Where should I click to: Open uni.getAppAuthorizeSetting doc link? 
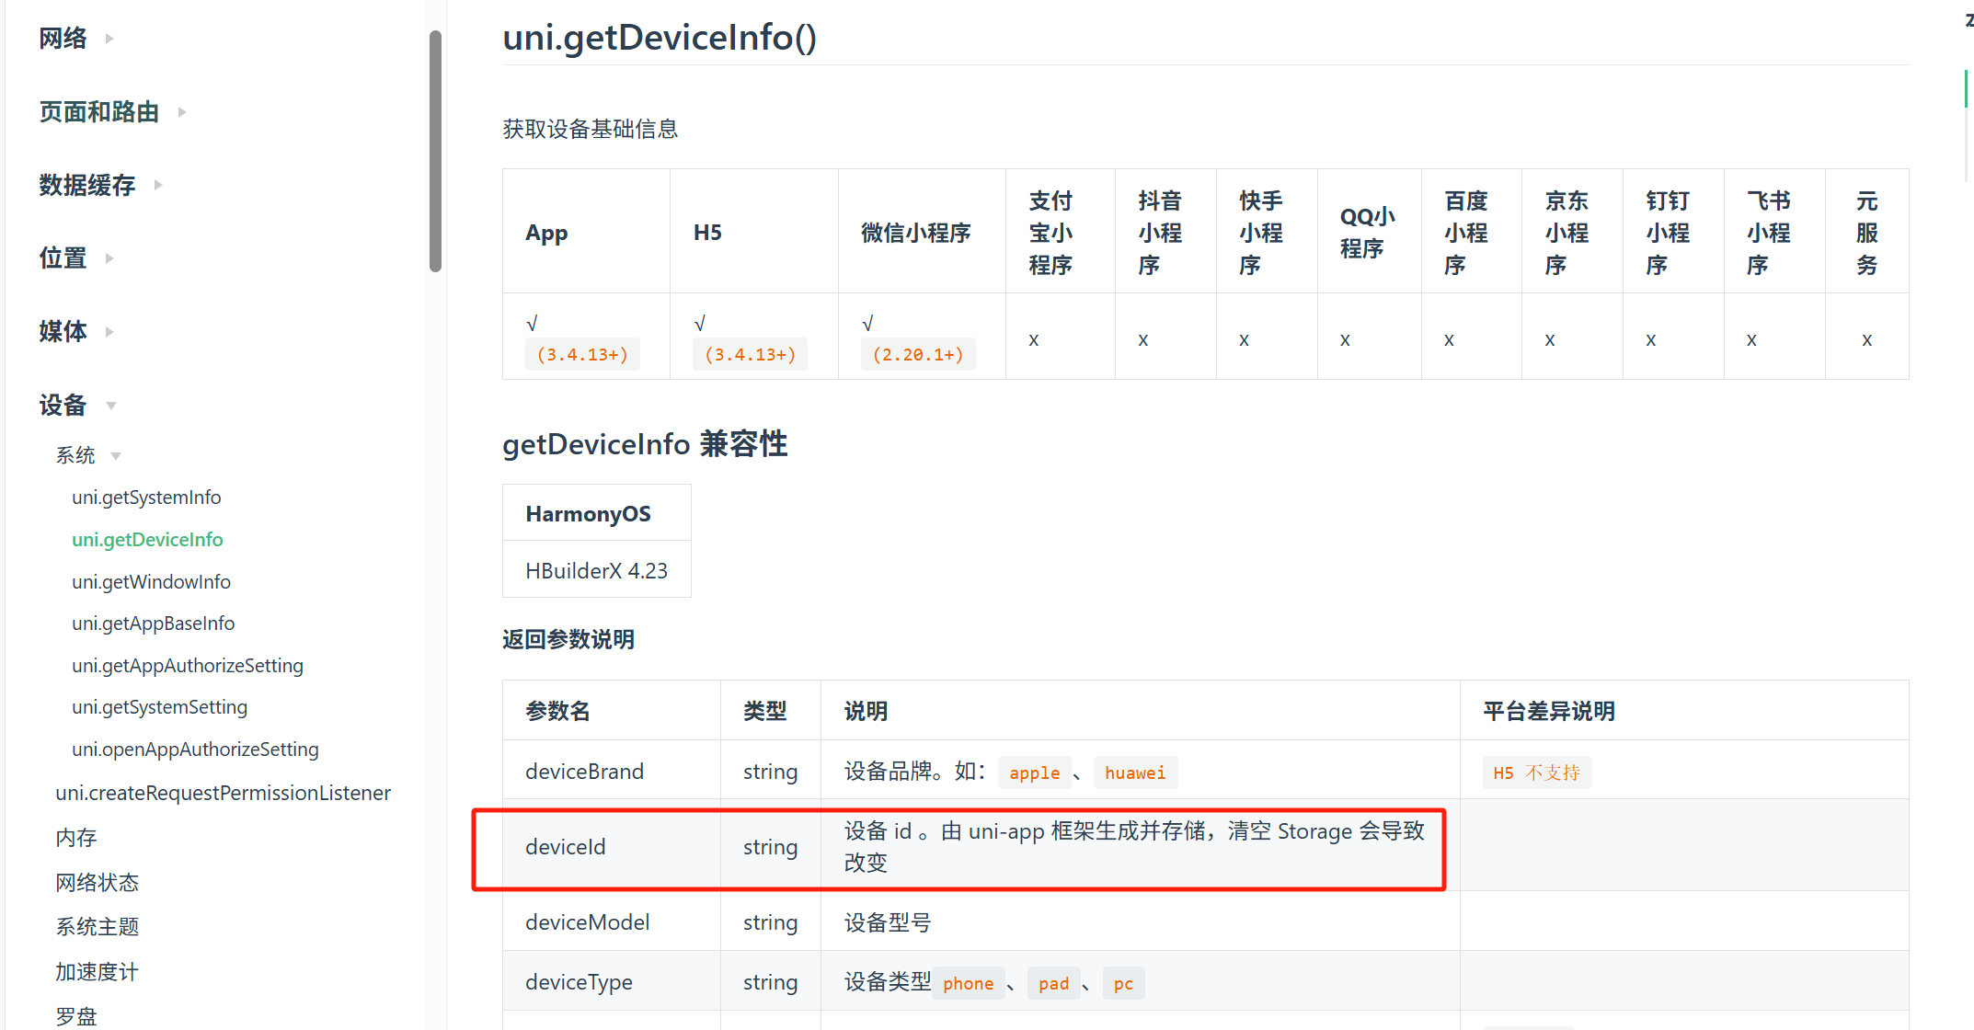pyautogui.click(x=188, y=666)
